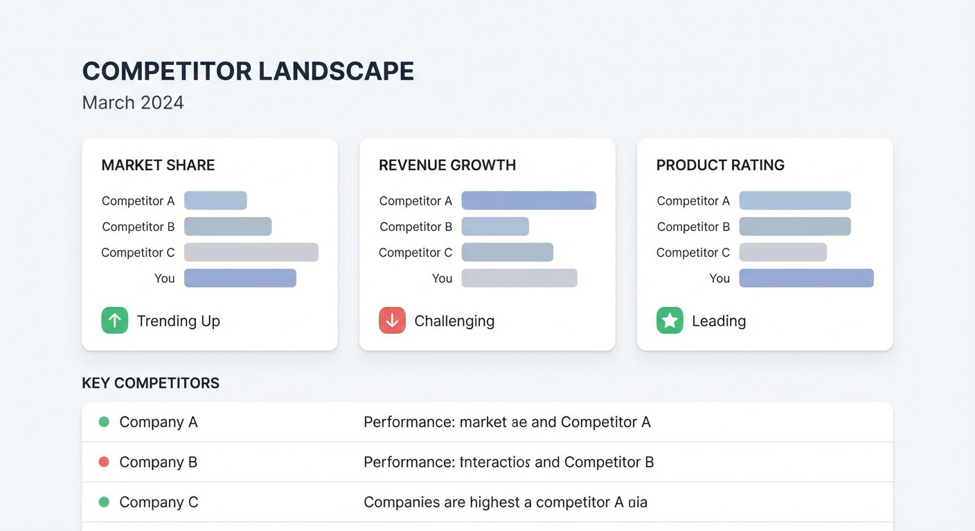Click the Market Share card title
The height and width of the screenshot is (531, 975).
(x=158, y=165)
